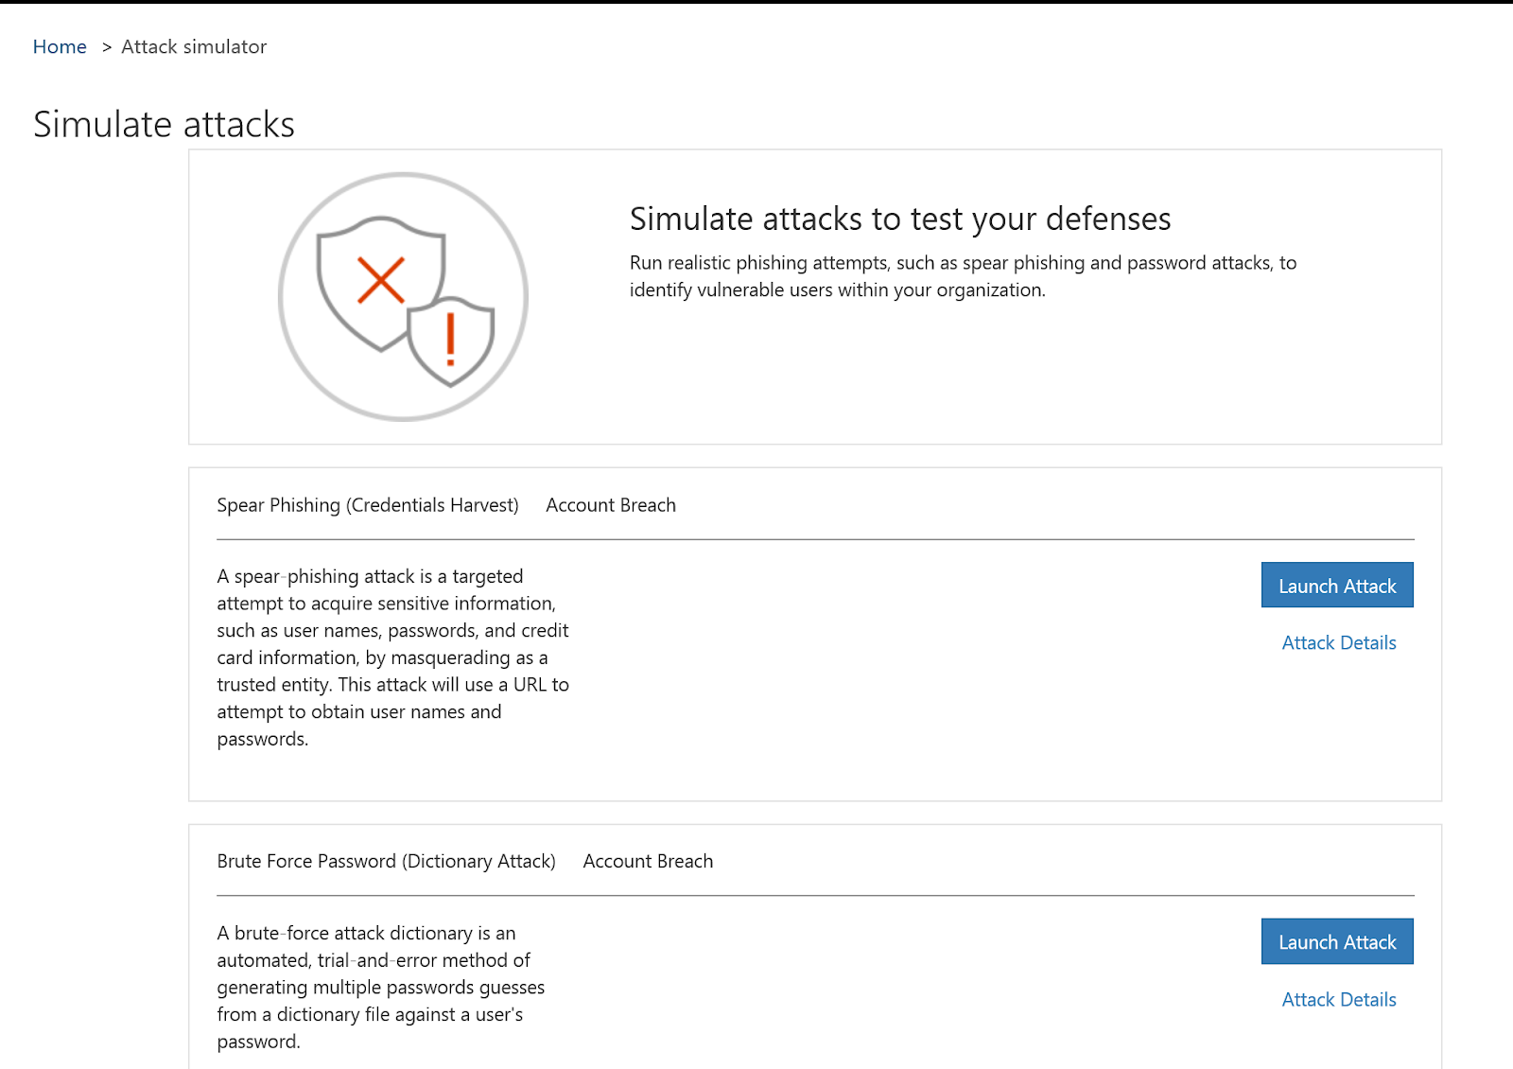Click the circular attack simulator illustration

tap(402, 296)
